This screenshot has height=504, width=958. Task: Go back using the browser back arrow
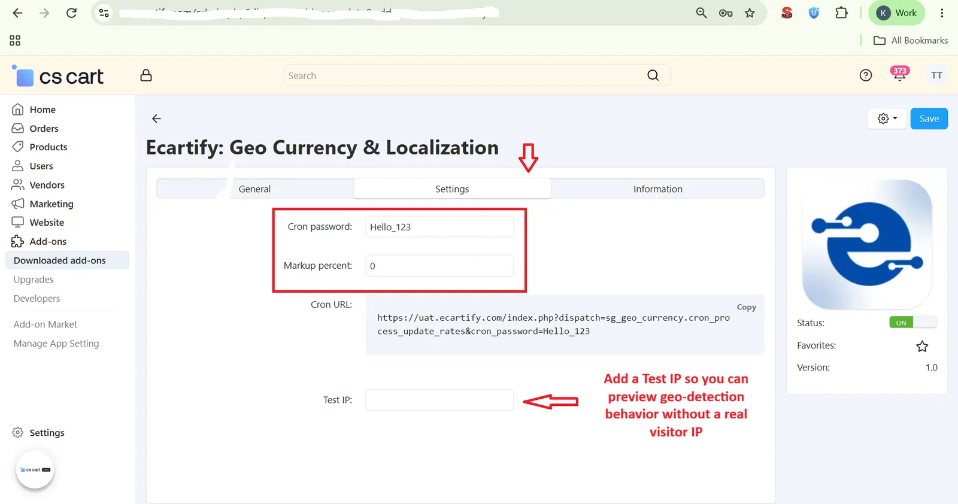coord(17,13)
